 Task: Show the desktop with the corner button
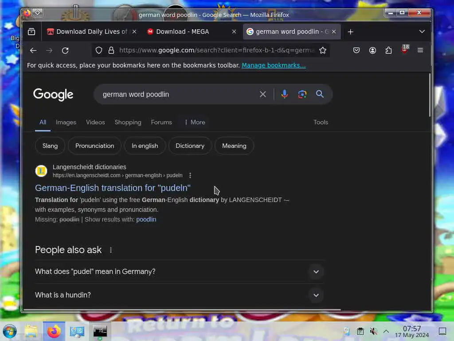(x=442, y=331)
